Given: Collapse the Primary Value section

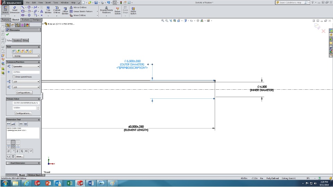Looking at the screenshot, I should [39, 99].
